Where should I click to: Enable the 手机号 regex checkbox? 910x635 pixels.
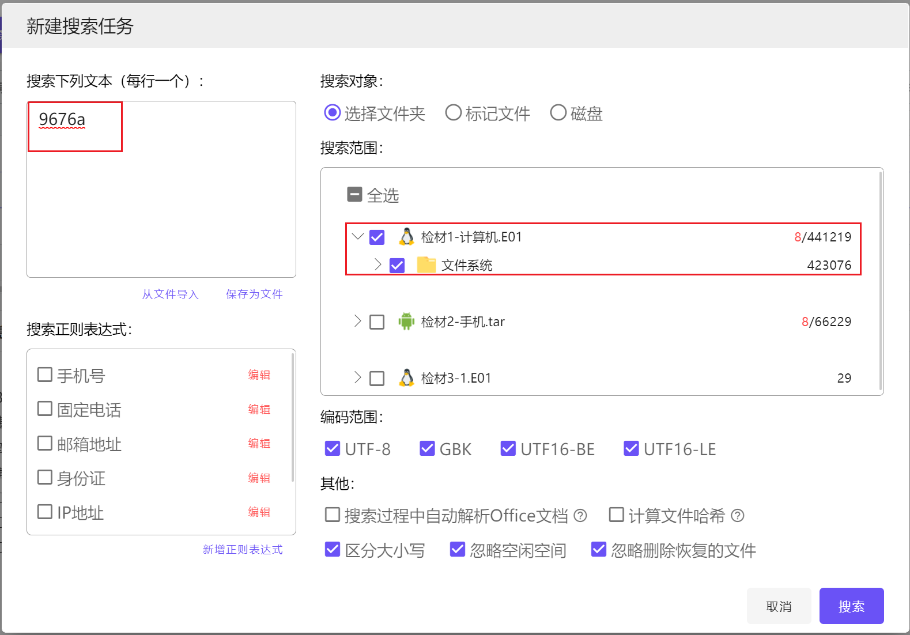[45, 375]
